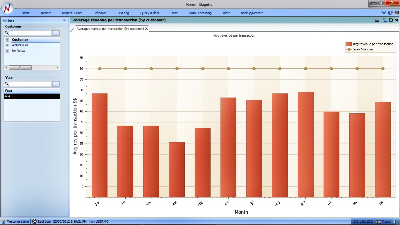Click the Customer list left scroll arrow

pyautogui.click(x=6, y=67)
